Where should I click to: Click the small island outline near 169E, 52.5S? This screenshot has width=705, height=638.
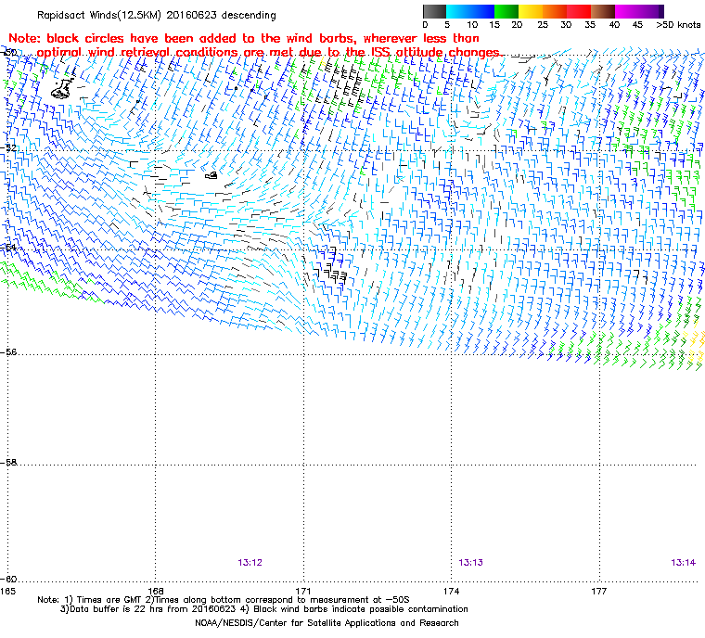(x=211, y=175)
